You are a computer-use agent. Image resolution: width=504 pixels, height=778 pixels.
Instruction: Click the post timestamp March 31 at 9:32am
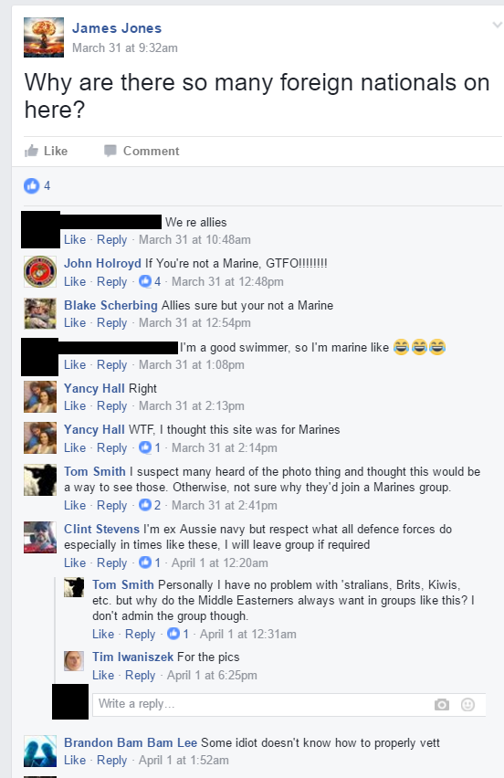pos(125,48)
